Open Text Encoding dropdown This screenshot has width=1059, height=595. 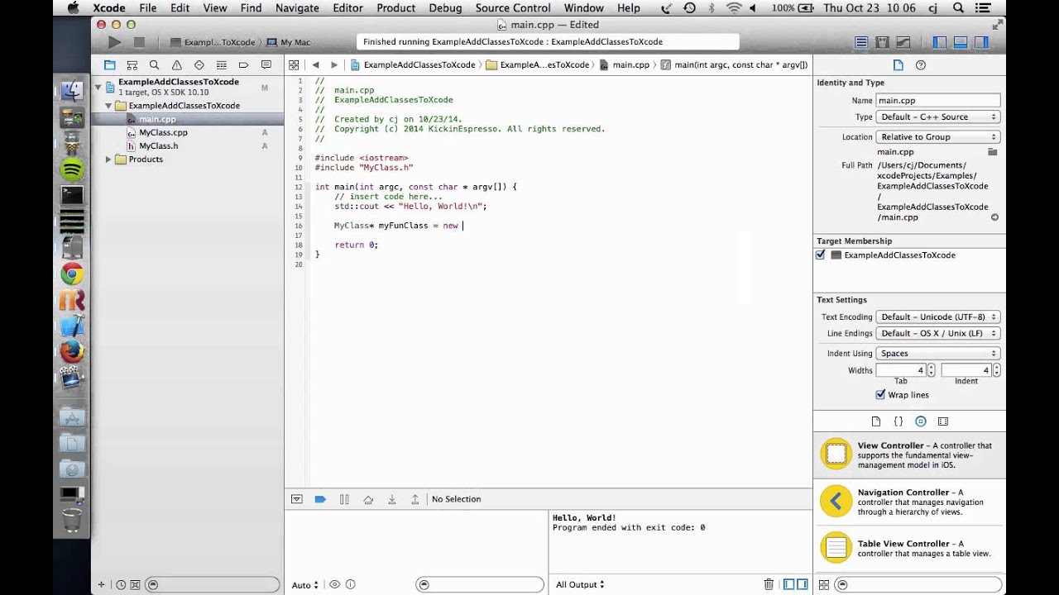pyautogui.click(x=938, y=317)
